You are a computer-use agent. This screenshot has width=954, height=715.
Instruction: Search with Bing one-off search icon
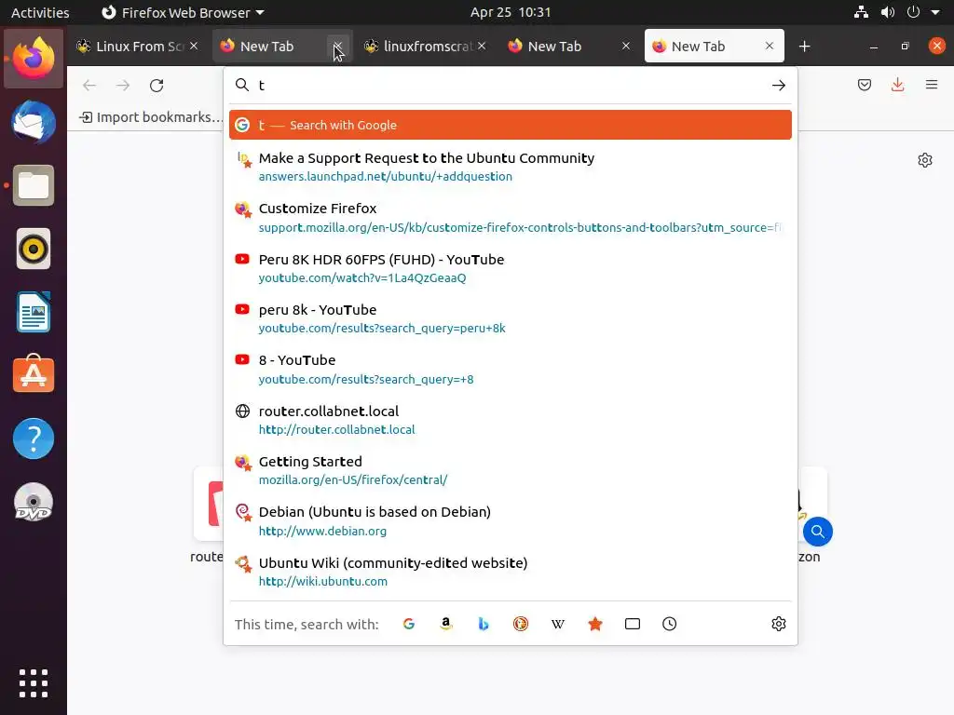484,624
